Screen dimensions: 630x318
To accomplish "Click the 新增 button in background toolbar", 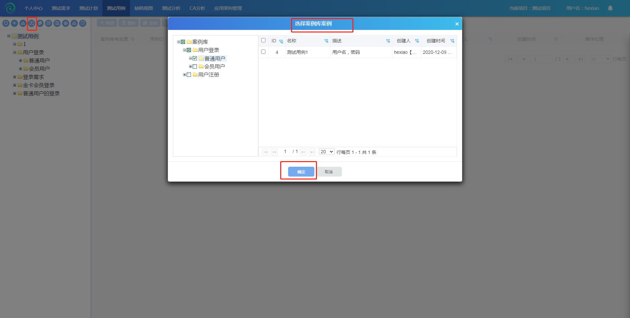I will click(107, 23).
